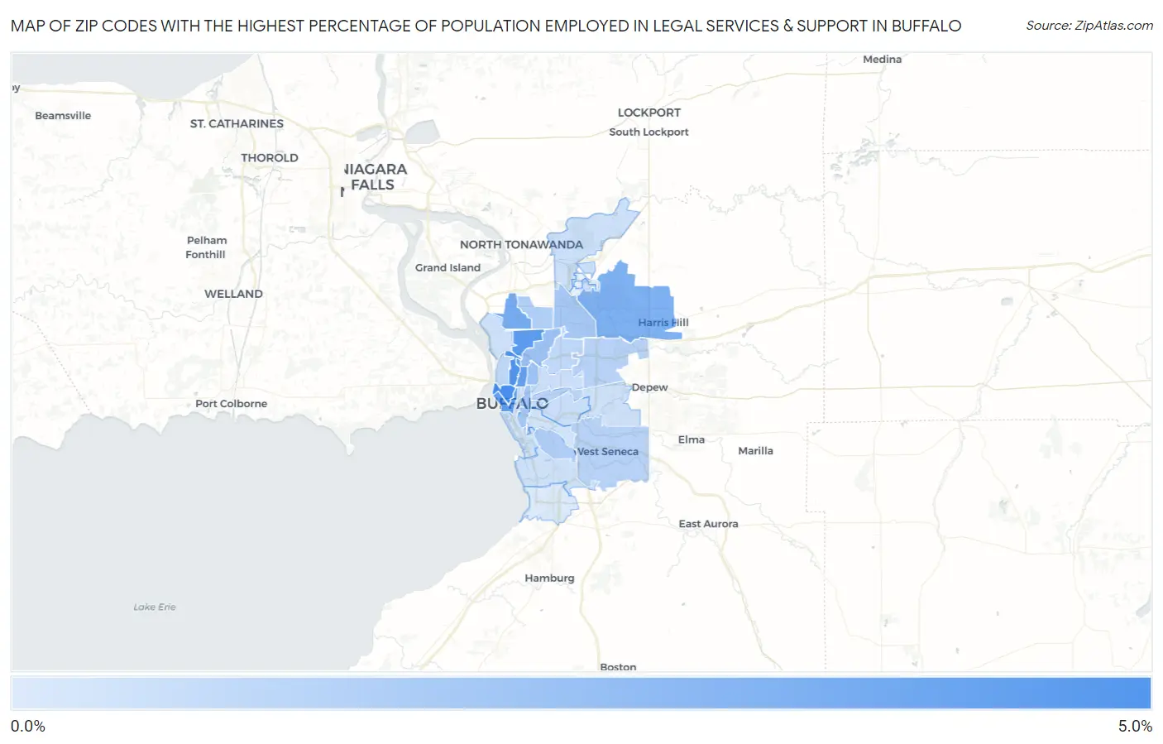Click the Lockport city label
Viewport: 1163px width, 744px height.
tap(649, 113)
